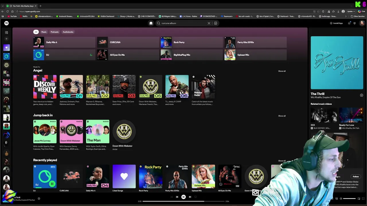Clear the search field text
The width and height of the screenshot is (367, 206).
coord(209,23)
